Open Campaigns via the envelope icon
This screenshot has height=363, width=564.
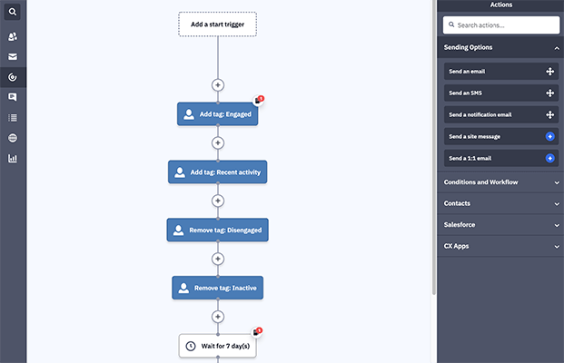13,57
